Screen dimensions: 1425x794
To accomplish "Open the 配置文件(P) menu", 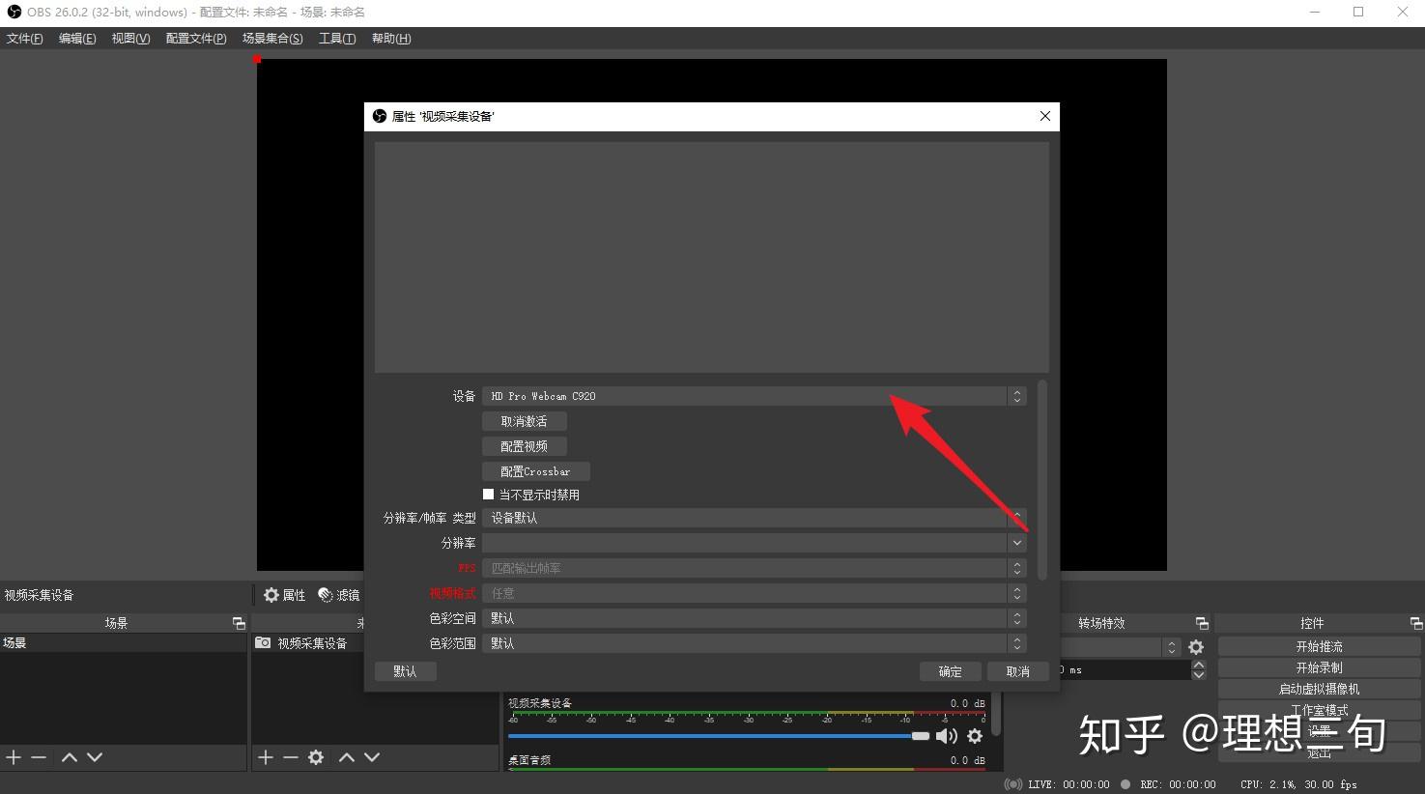I will [196, 39].
